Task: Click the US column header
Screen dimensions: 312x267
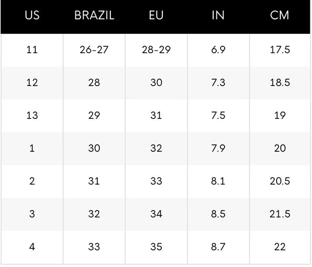Action: point(32,15)
